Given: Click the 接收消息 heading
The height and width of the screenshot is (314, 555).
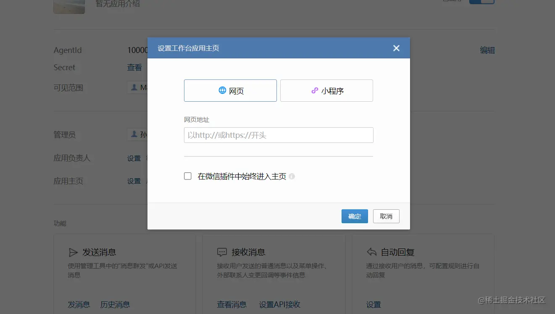Looking at the screenshot, I should tap(248, 252).
